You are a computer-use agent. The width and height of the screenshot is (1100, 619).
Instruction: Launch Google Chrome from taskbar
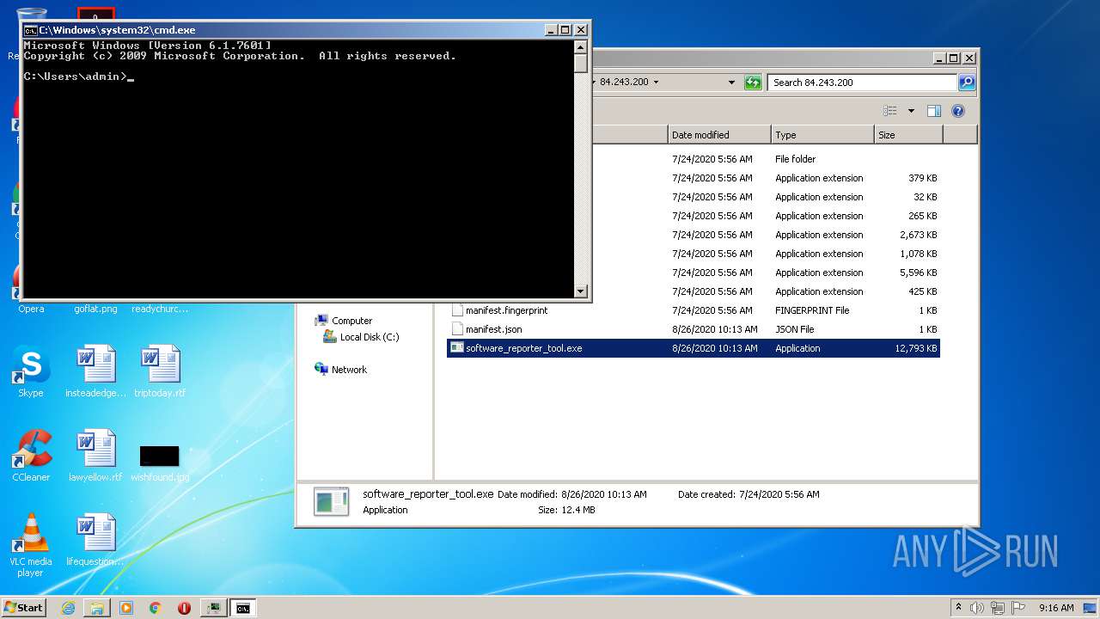pyautogui.click(x=156, y=608)
